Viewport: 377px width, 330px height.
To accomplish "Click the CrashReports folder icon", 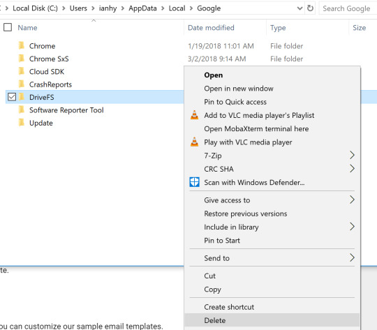I will [22, 84].
